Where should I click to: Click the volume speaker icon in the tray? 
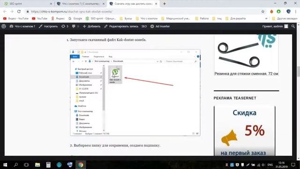pyautogui.click(x=263, y=165)
